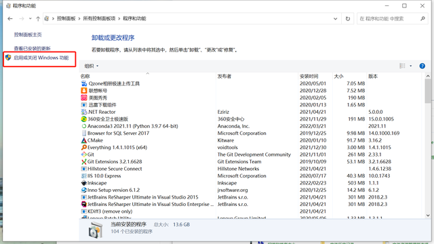Click the 联想帐号 program icon
434x244 pixels.
(84, 90)
